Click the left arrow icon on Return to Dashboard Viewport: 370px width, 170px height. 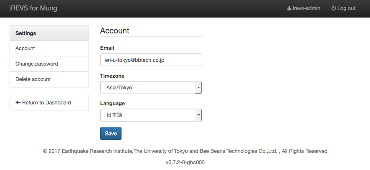tap(18, 102)
